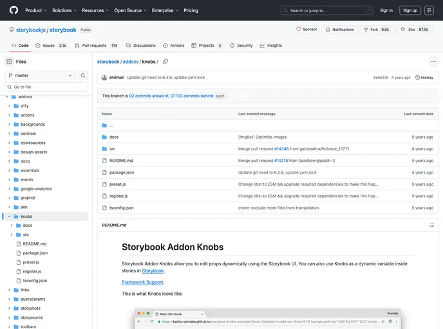Image resolution: width=443 pixels, height=329 pixels.
Task: Collapse the Files side panel icon
Action: pyautogui.click(x=9, y=62)
